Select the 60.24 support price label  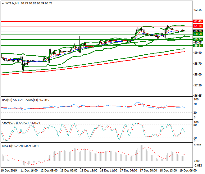[198, 39]
